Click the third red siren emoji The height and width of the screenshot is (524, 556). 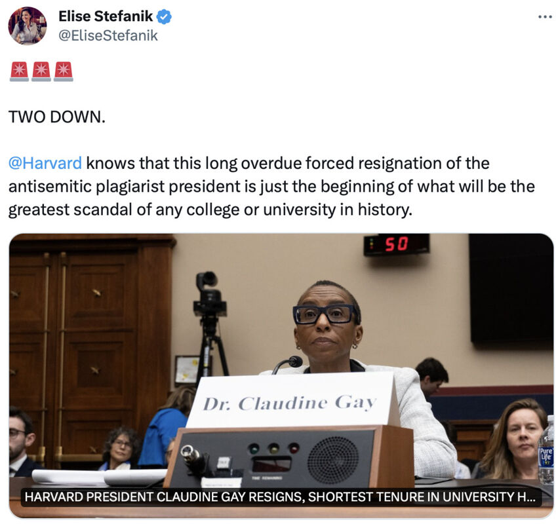coord(64,71)
